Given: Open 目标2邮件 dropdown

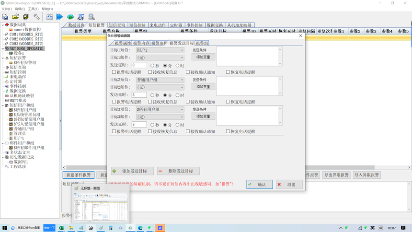Looking at the screenshot, I should 160,87.
